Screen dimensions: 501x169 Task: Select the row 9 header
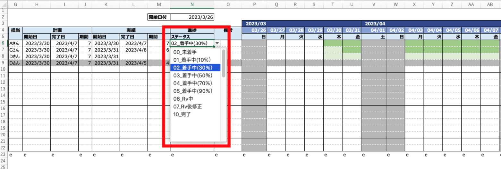[3, 63]
